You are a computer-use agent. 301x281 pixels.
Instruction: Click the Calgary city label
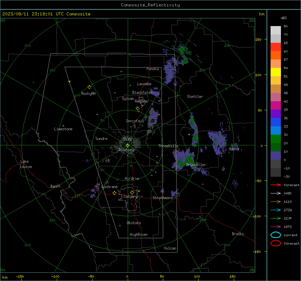pos(130,196)
